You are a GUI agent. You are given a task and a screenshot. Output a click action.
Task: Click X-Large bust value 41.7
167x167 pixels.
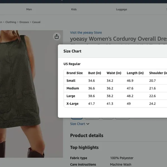click(x=92, y=104)
